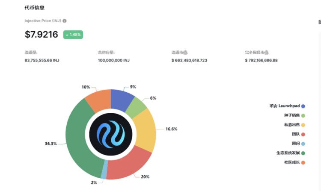Click the light green 种子销售 legend dot
The image size is (321, 191).
click(x=303, y=116)
